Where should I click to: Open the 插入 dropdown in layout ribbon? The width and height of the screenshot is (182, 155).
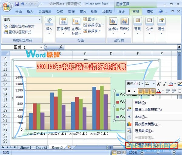click(49, 26)
